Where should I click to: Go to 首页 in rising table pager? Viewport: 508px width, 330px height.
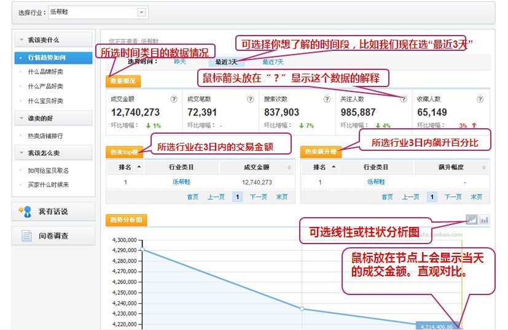pos(387,197)
